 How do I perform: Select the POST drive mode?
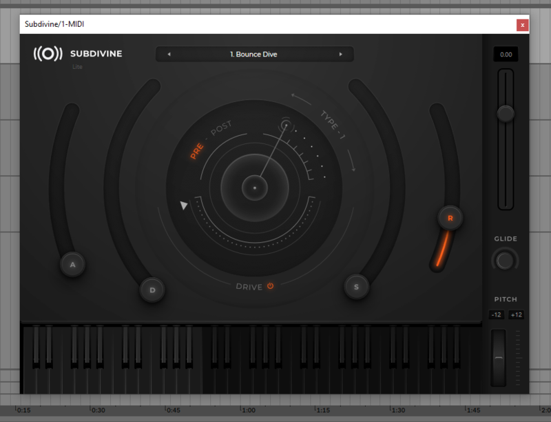click(x=221, y=128)
